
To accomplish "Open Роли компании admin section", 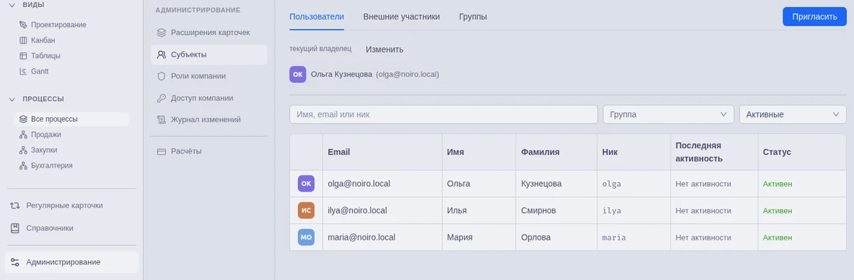I will click(209, 76).
